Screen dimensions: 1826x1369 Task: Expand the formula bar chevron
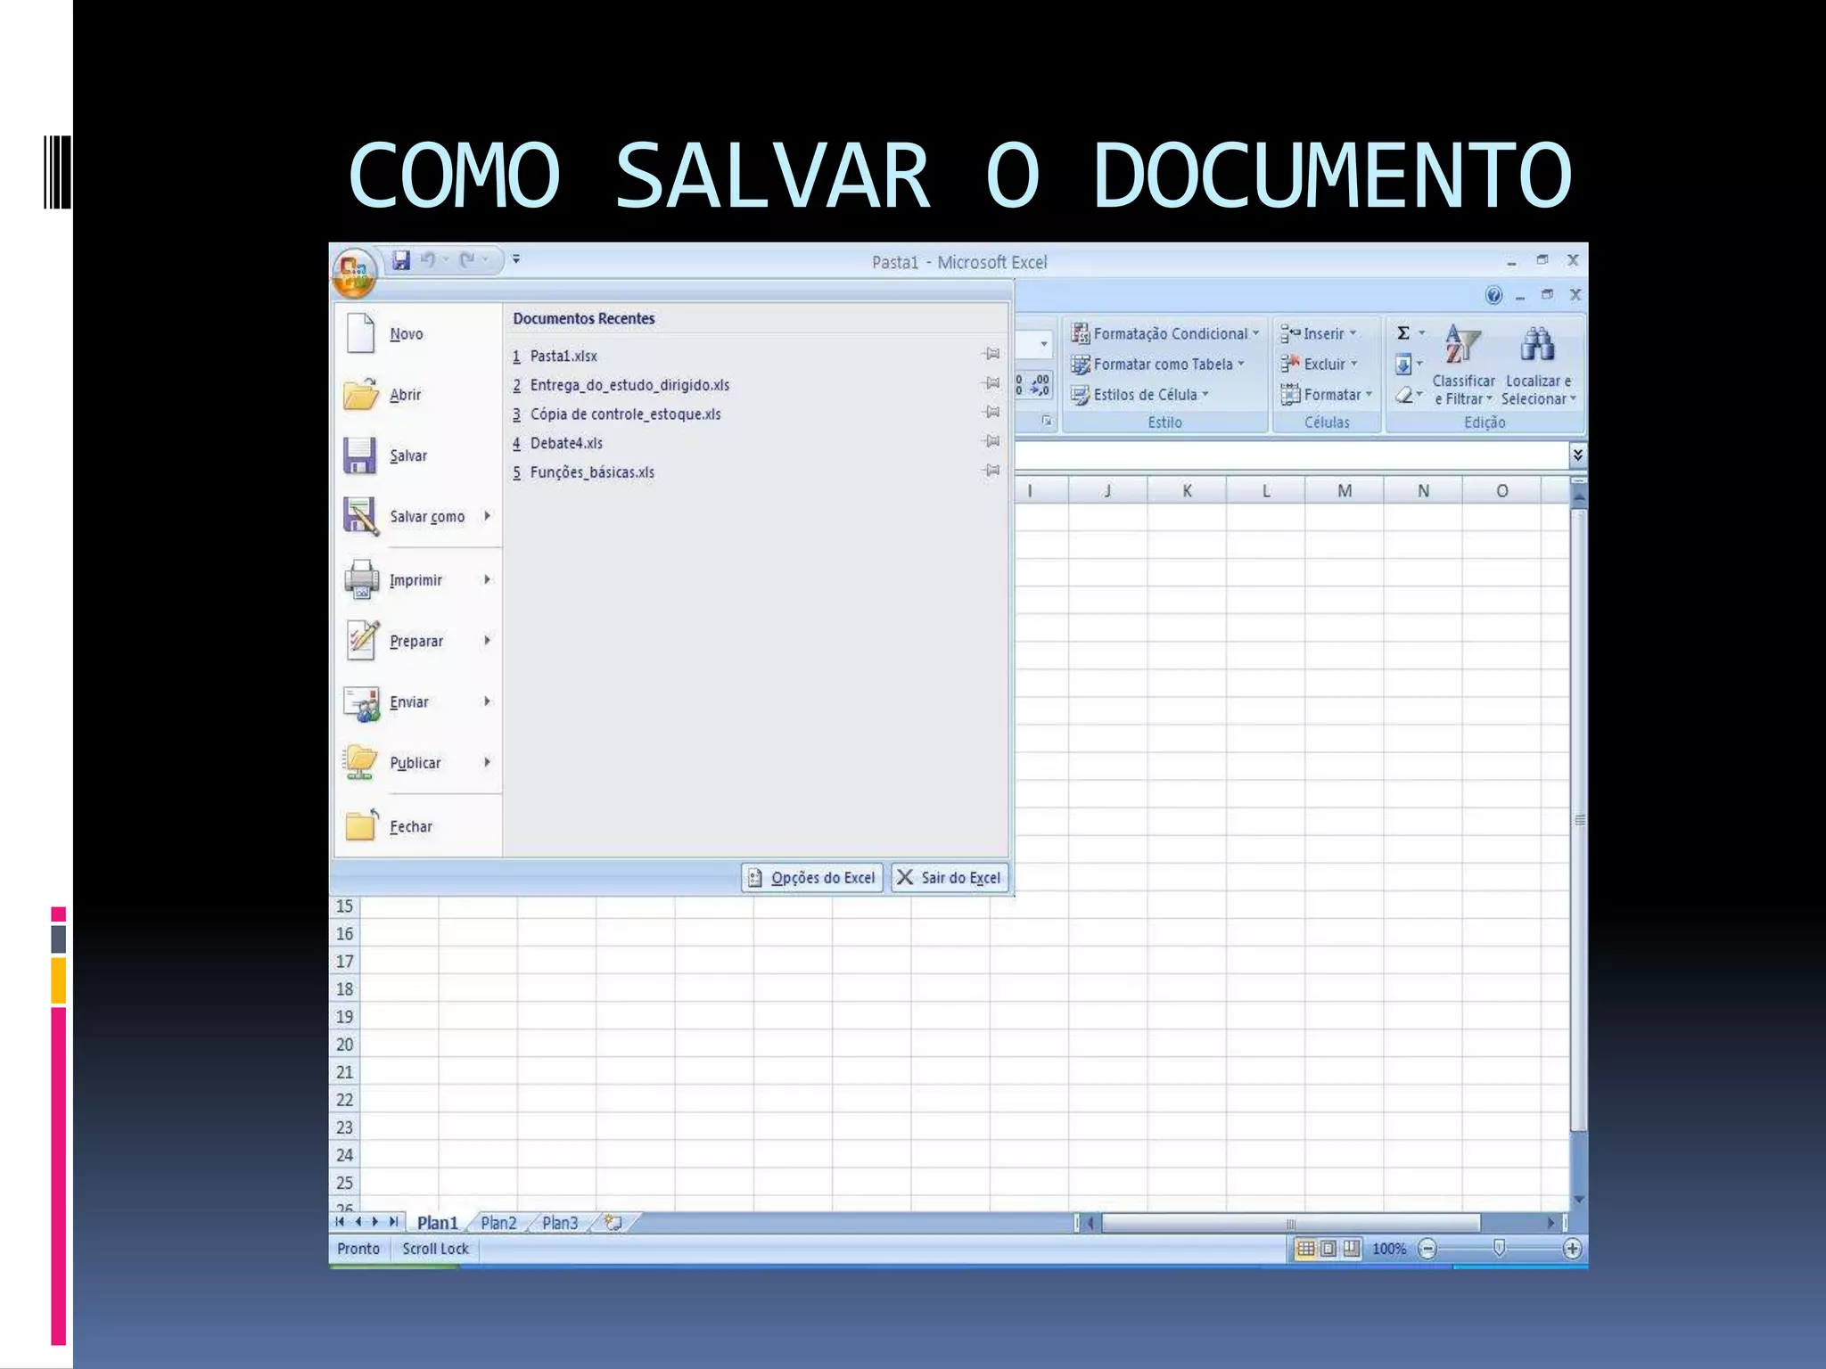point(1577,455)
